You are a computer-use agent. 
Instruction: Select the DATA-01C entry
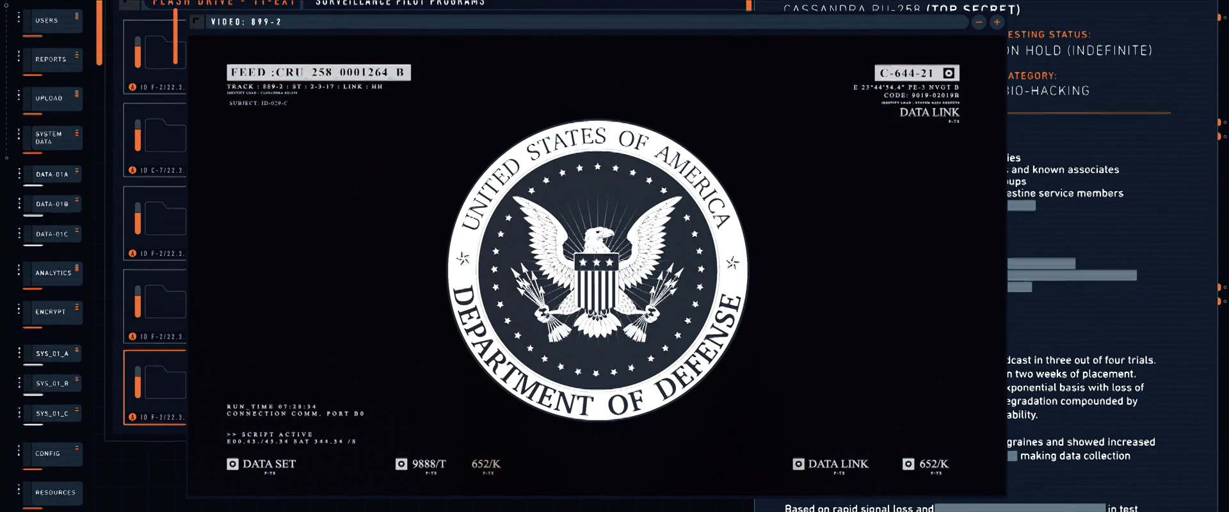point(52,234)
